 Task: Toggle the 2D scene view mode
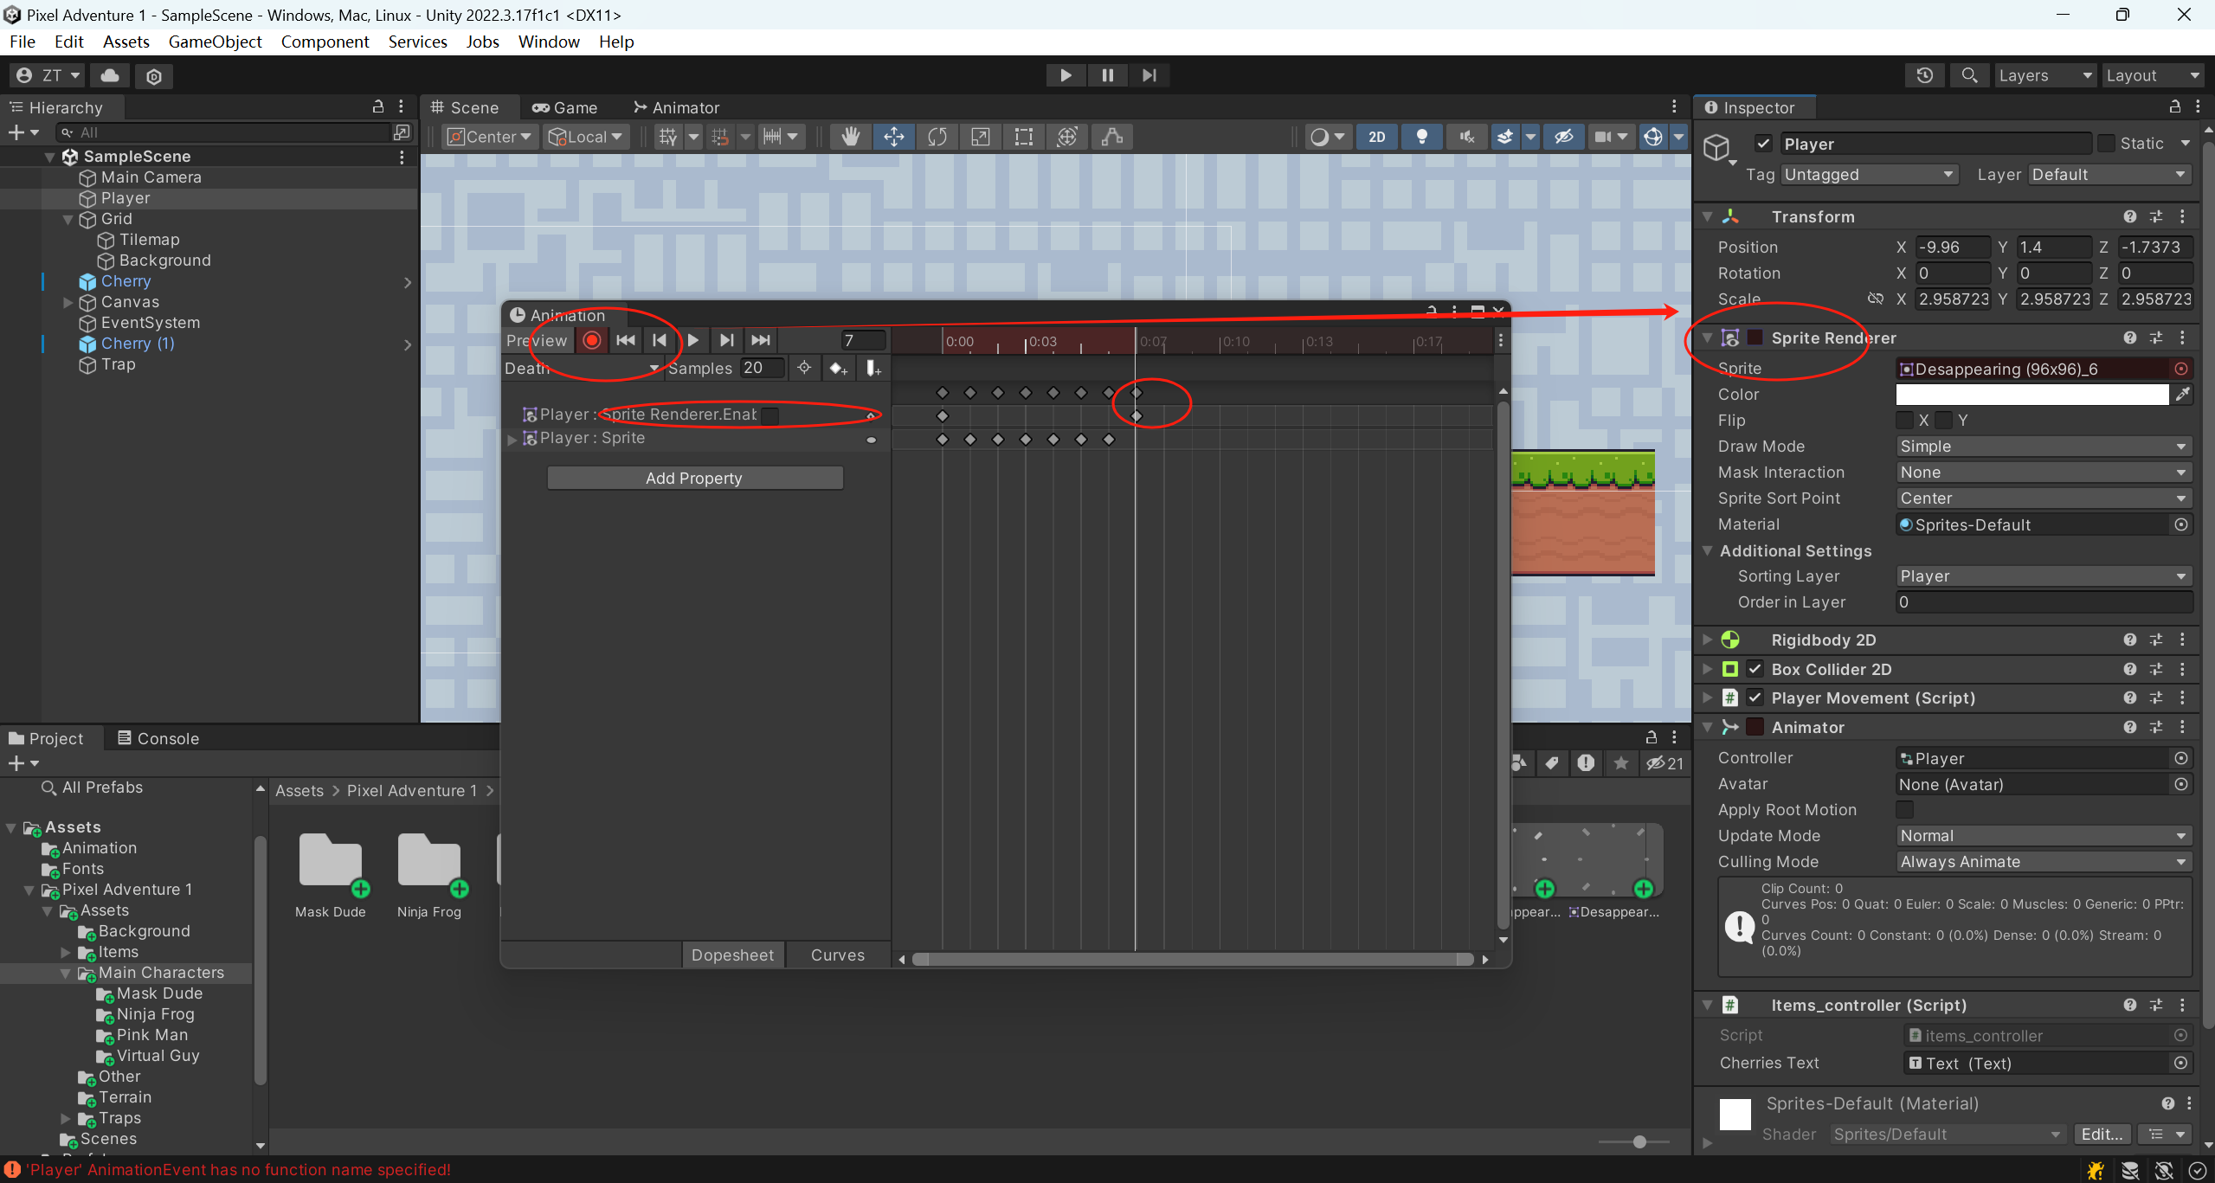click(1376, 137)
